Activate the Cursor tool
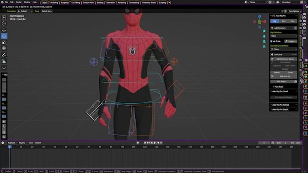The width and height of the screenshot is (308, 173). pos(4,24)
